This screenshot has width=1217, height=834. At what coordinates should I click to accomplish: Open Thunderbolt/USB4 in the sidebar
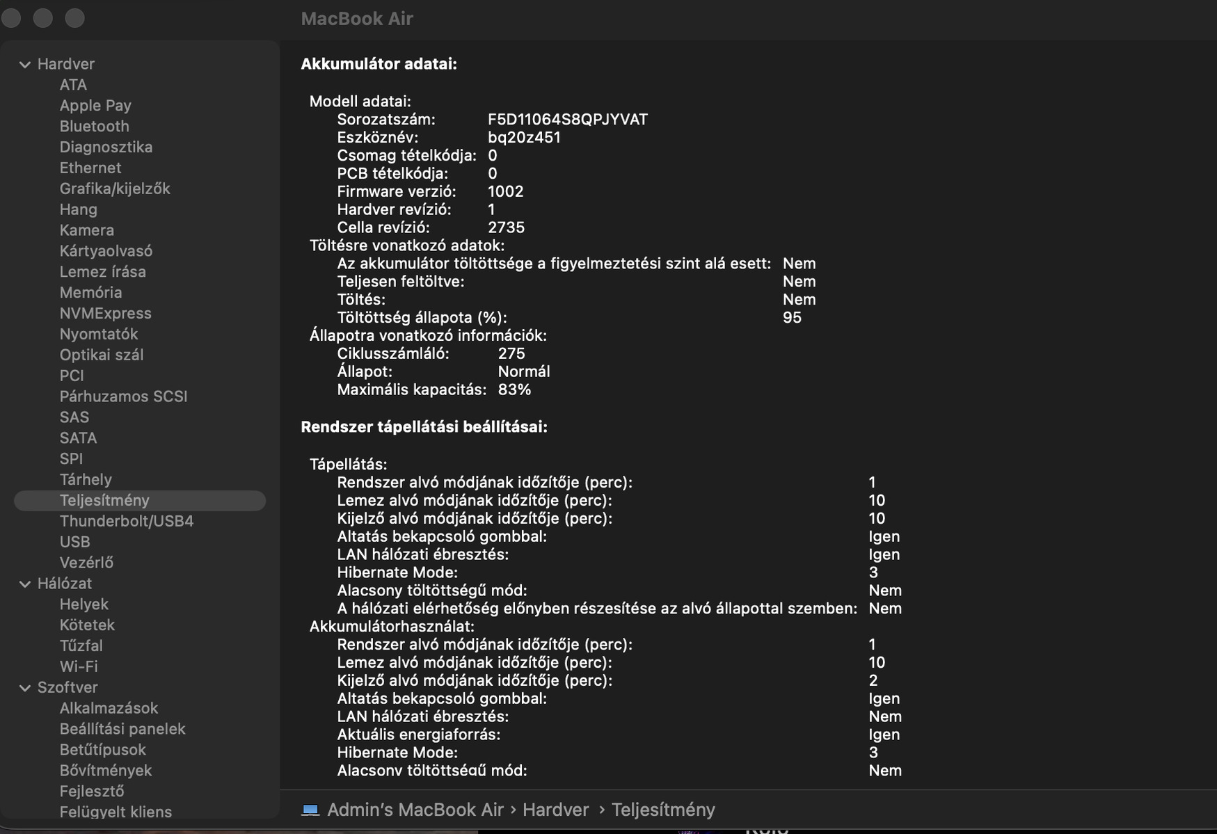[x=127, y=522]
